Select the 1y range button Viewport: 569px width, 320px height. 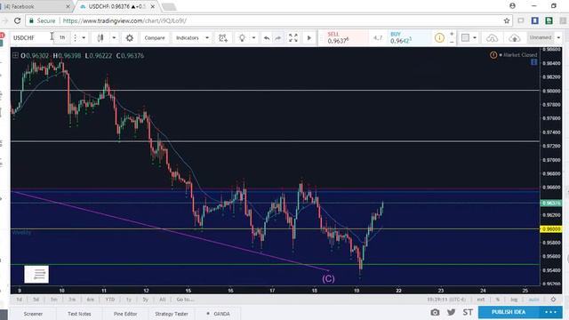point(128,300)
